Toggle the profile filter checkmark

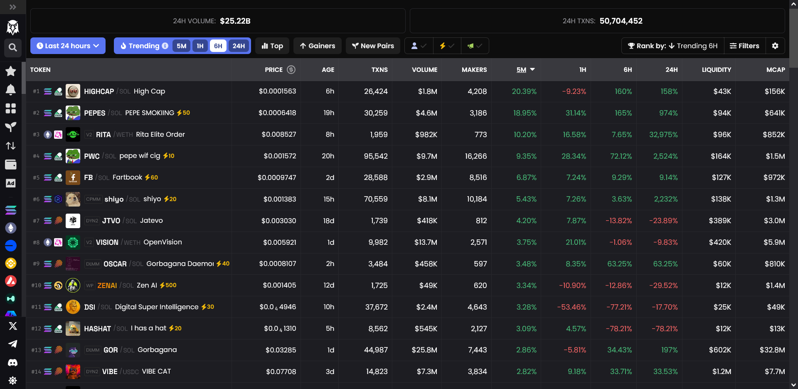tap(418, 46)
